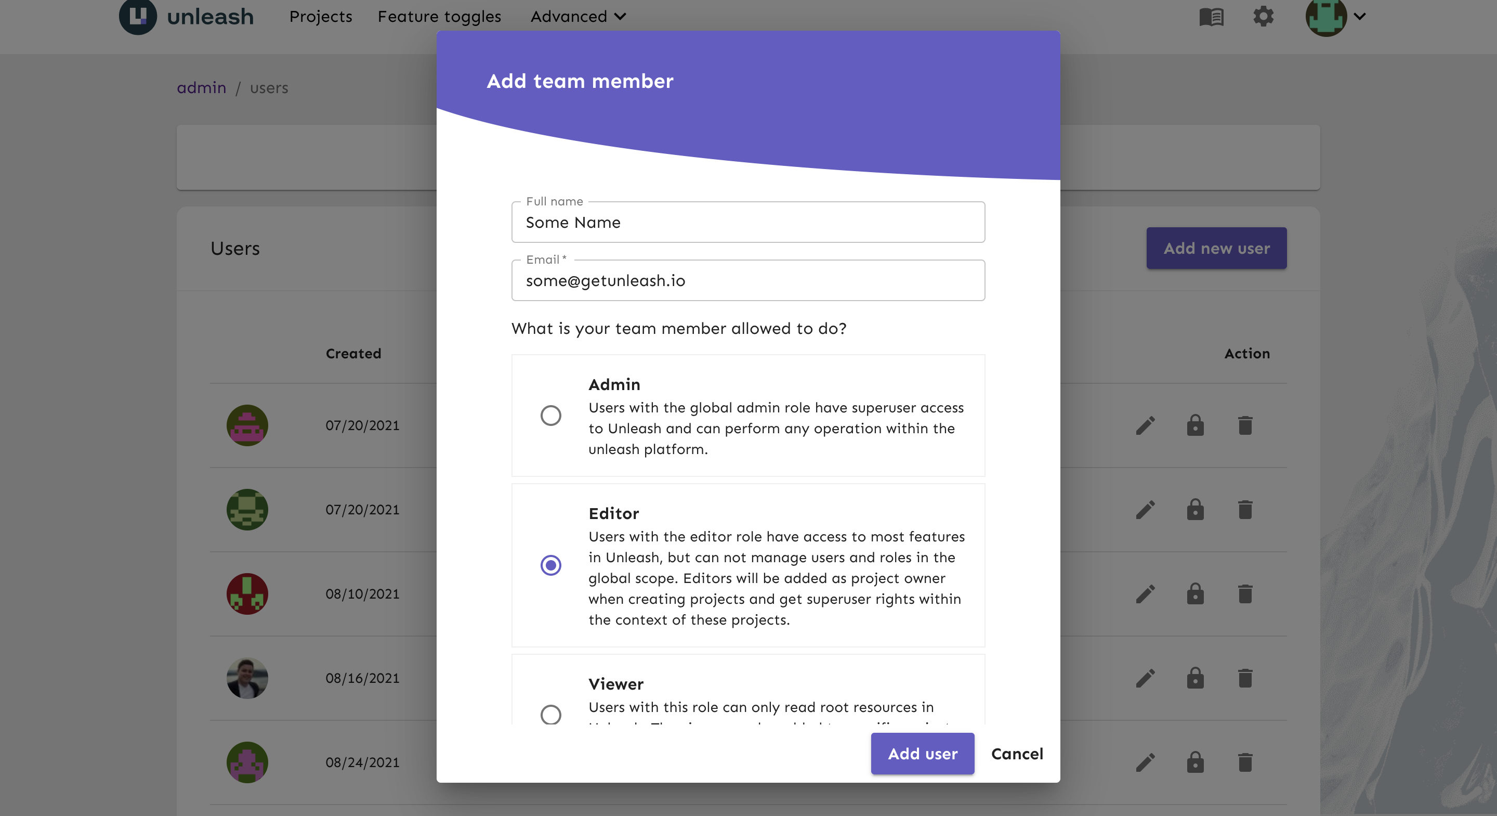The width and height of the screenshot is (1497, 816).
Task: Choose the Viewer role radio button
Action: [x=550, y=714]
